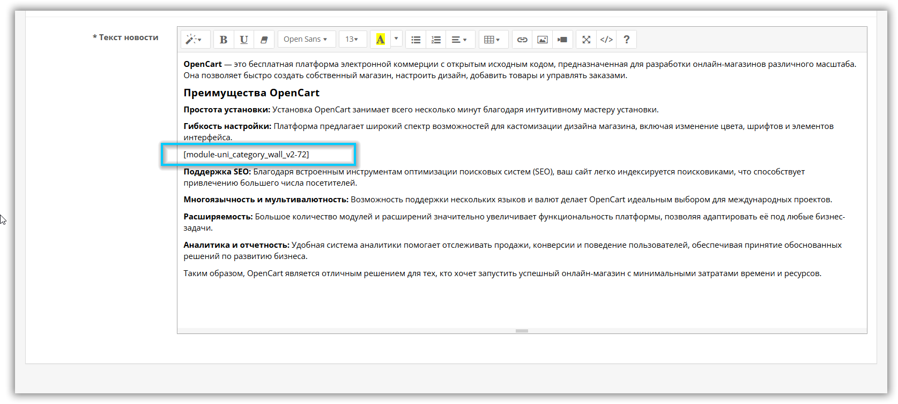Viewport: 898px width, 404px height.
Task: Toggle bold formatting
Action: [x=224, y=40]
